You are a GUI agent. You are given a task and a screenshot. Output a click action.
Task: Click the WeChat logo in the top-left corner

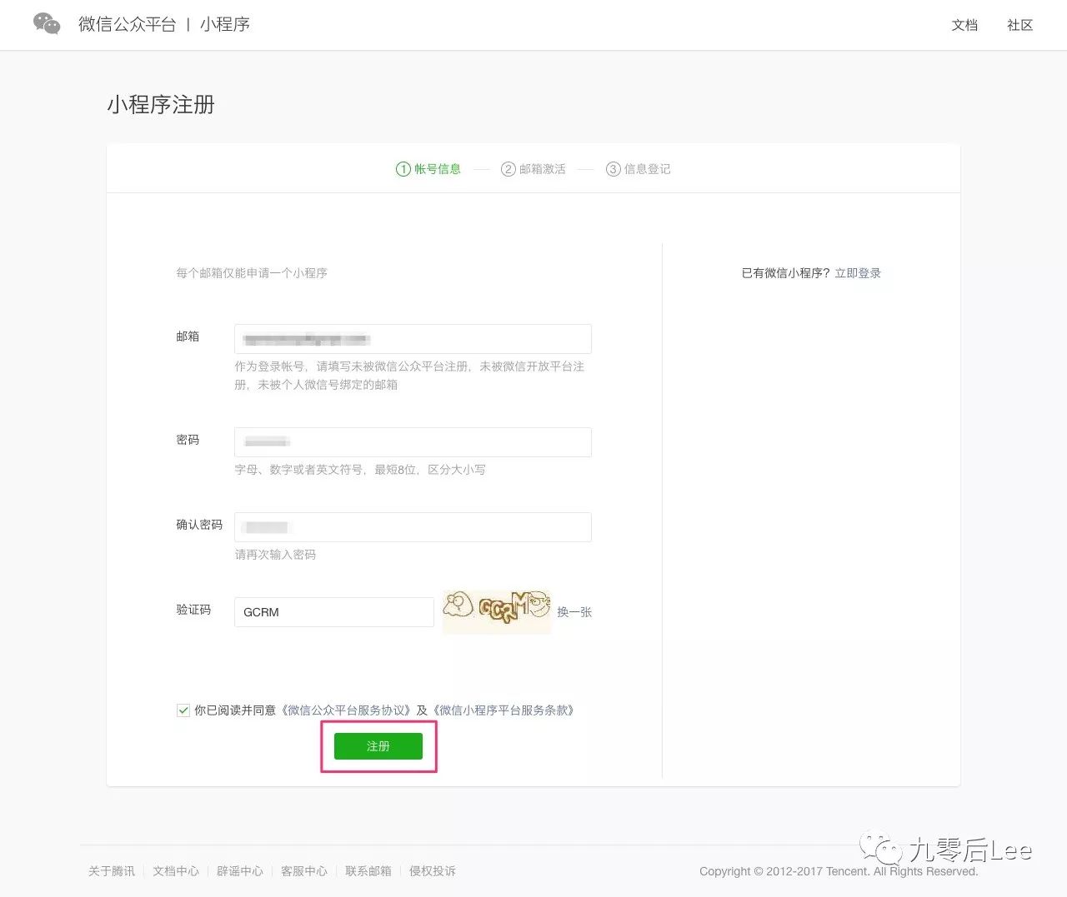click(46, 23)
